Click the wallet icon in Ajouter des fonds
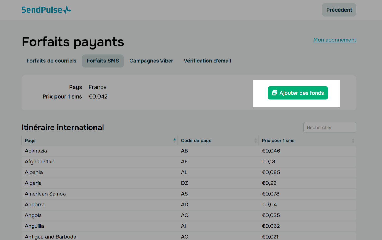 pyautogui.click(x=274, y=93)
